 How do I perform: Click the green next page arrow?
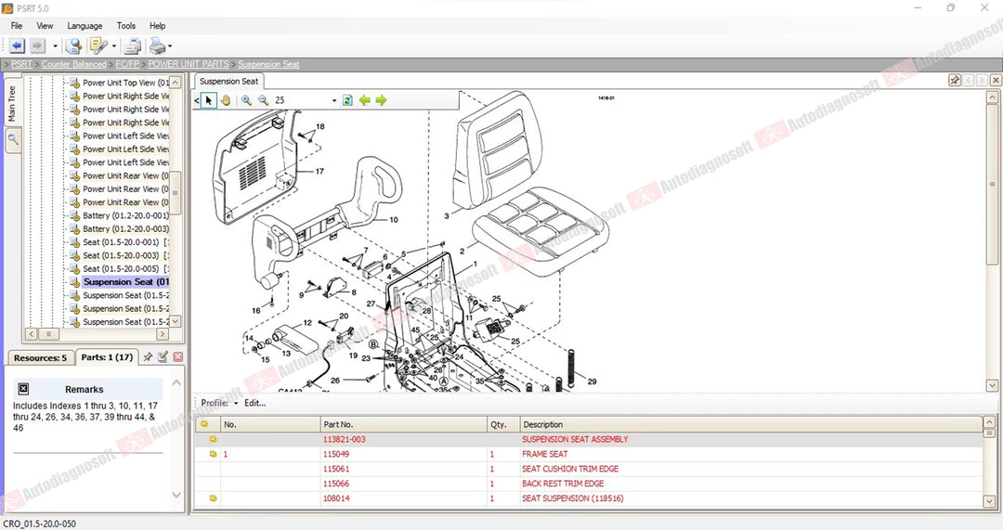[382, 100]
